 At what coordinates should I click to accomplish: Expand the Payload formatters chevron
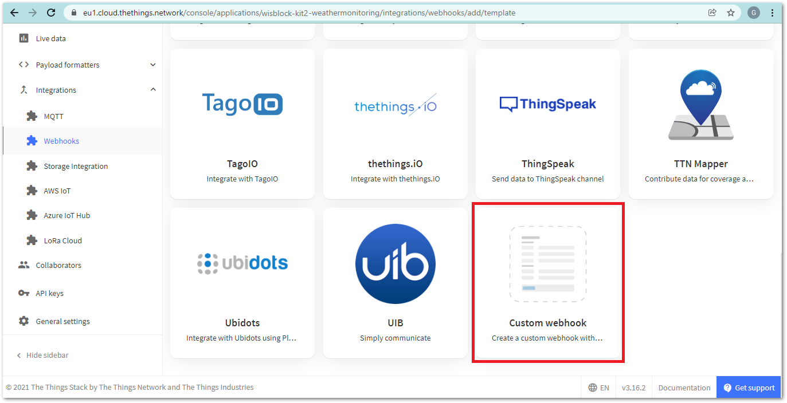(153, 65)
